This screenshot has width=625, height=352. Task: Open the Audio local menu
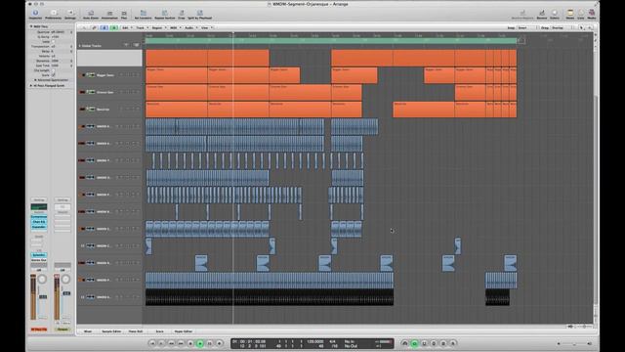[x=190, y=28]
